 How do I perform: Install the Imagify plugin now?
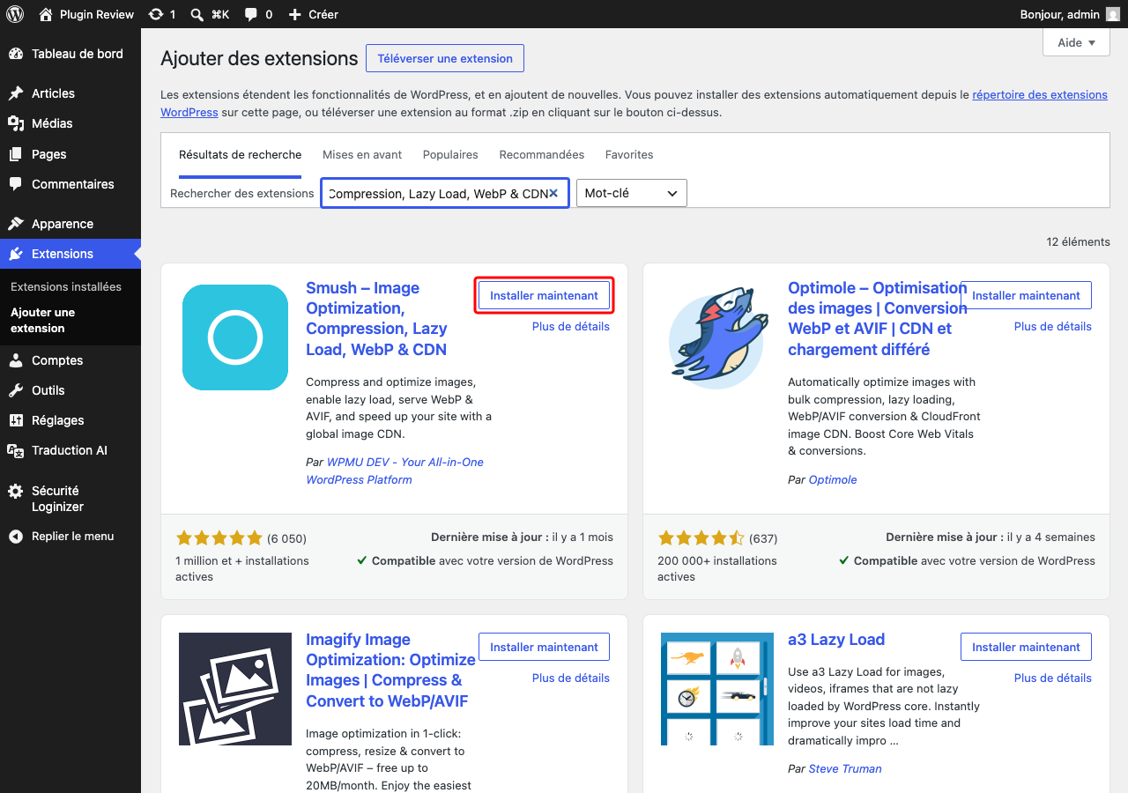click(x=544, y=648)
